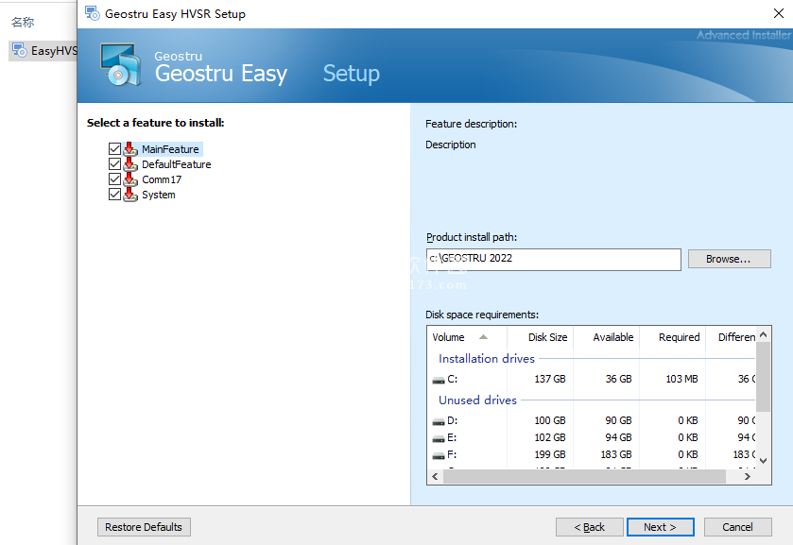Click the Disk Size column header

(x=540, y=337)
